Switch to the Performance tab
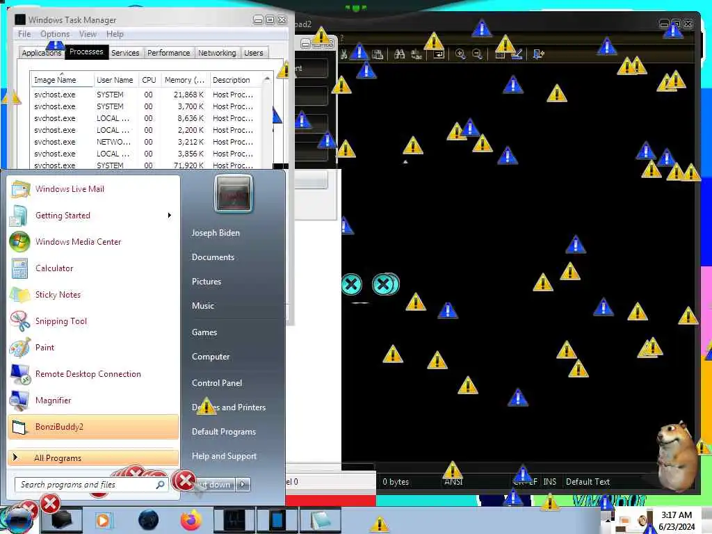 point(169,53)
